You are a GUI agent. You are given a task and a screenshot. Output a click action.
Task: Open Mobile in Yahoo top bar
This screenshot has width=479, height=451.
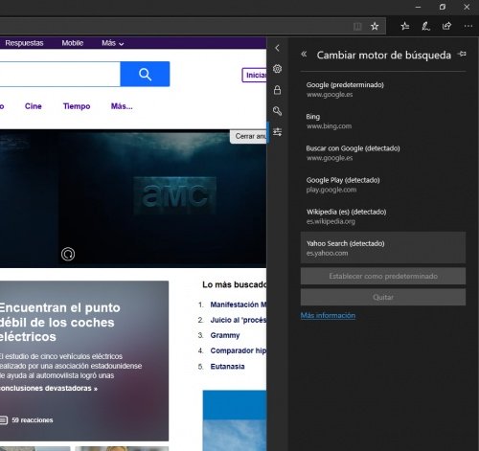click(x=73, y=43)
